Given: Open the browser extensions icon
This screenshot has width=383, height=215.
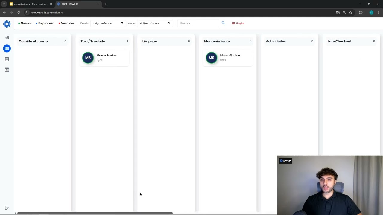Looking at the screenshot, I should pos(361,13).
